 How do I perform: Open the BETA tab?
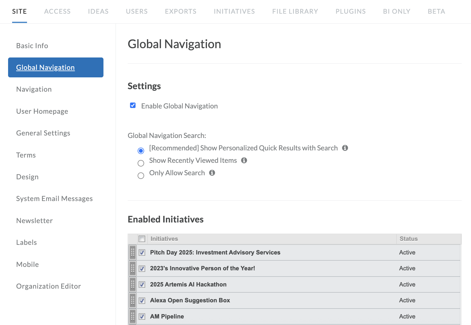pos(437,11)
